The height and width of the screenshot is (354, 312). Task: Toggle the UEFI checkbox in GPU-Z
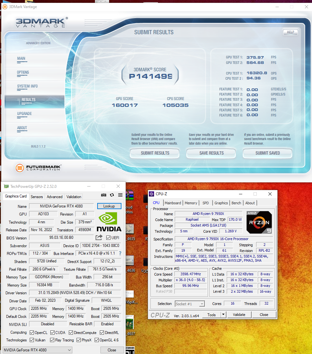[108, 238]
